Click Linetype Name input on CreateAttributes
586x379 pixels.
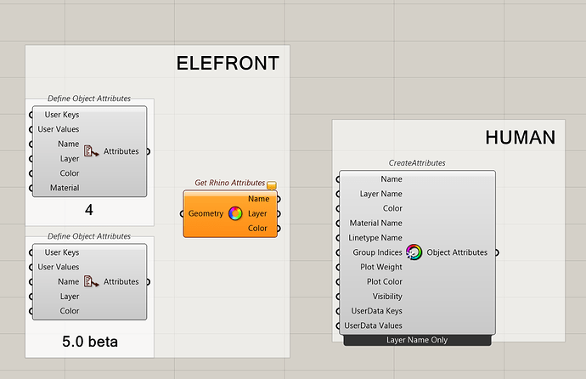[x=375, y=238]
